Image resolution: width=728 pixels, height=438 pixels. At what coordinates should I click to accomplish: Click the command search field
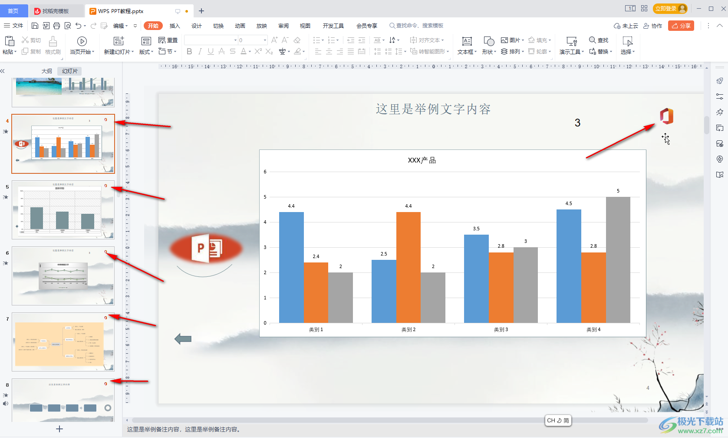[416, 26]
